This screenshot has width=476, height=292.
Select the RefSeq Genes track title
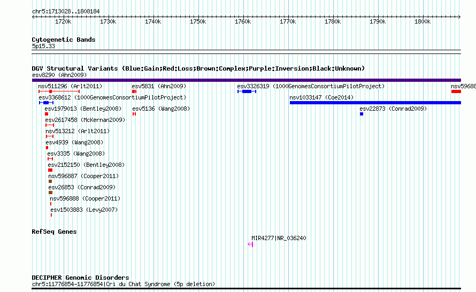55,232
